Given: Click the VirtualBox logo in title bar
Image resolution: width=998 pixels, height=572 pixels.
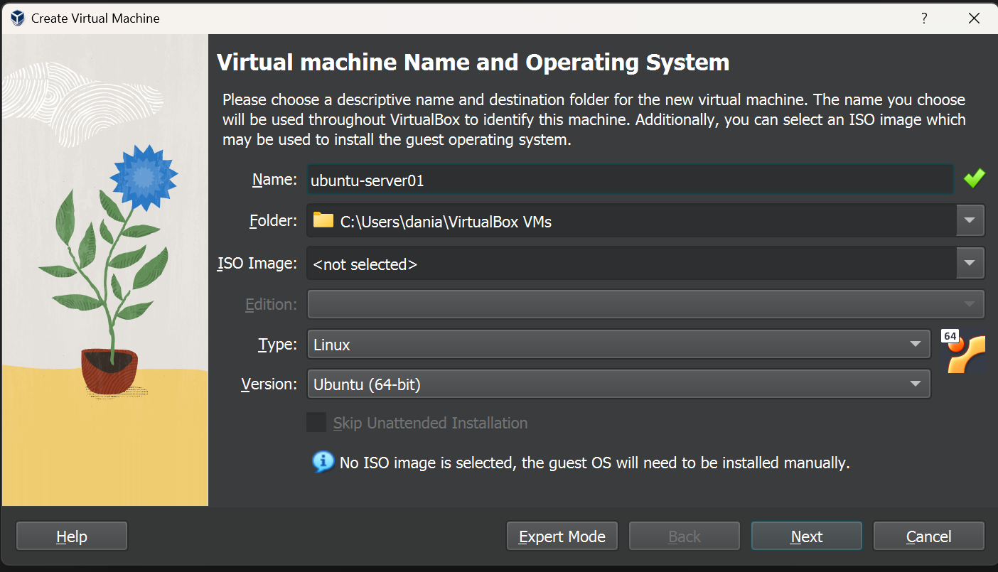Looking at the screenshot, I should pyautogui.click(x=17, y=18).
